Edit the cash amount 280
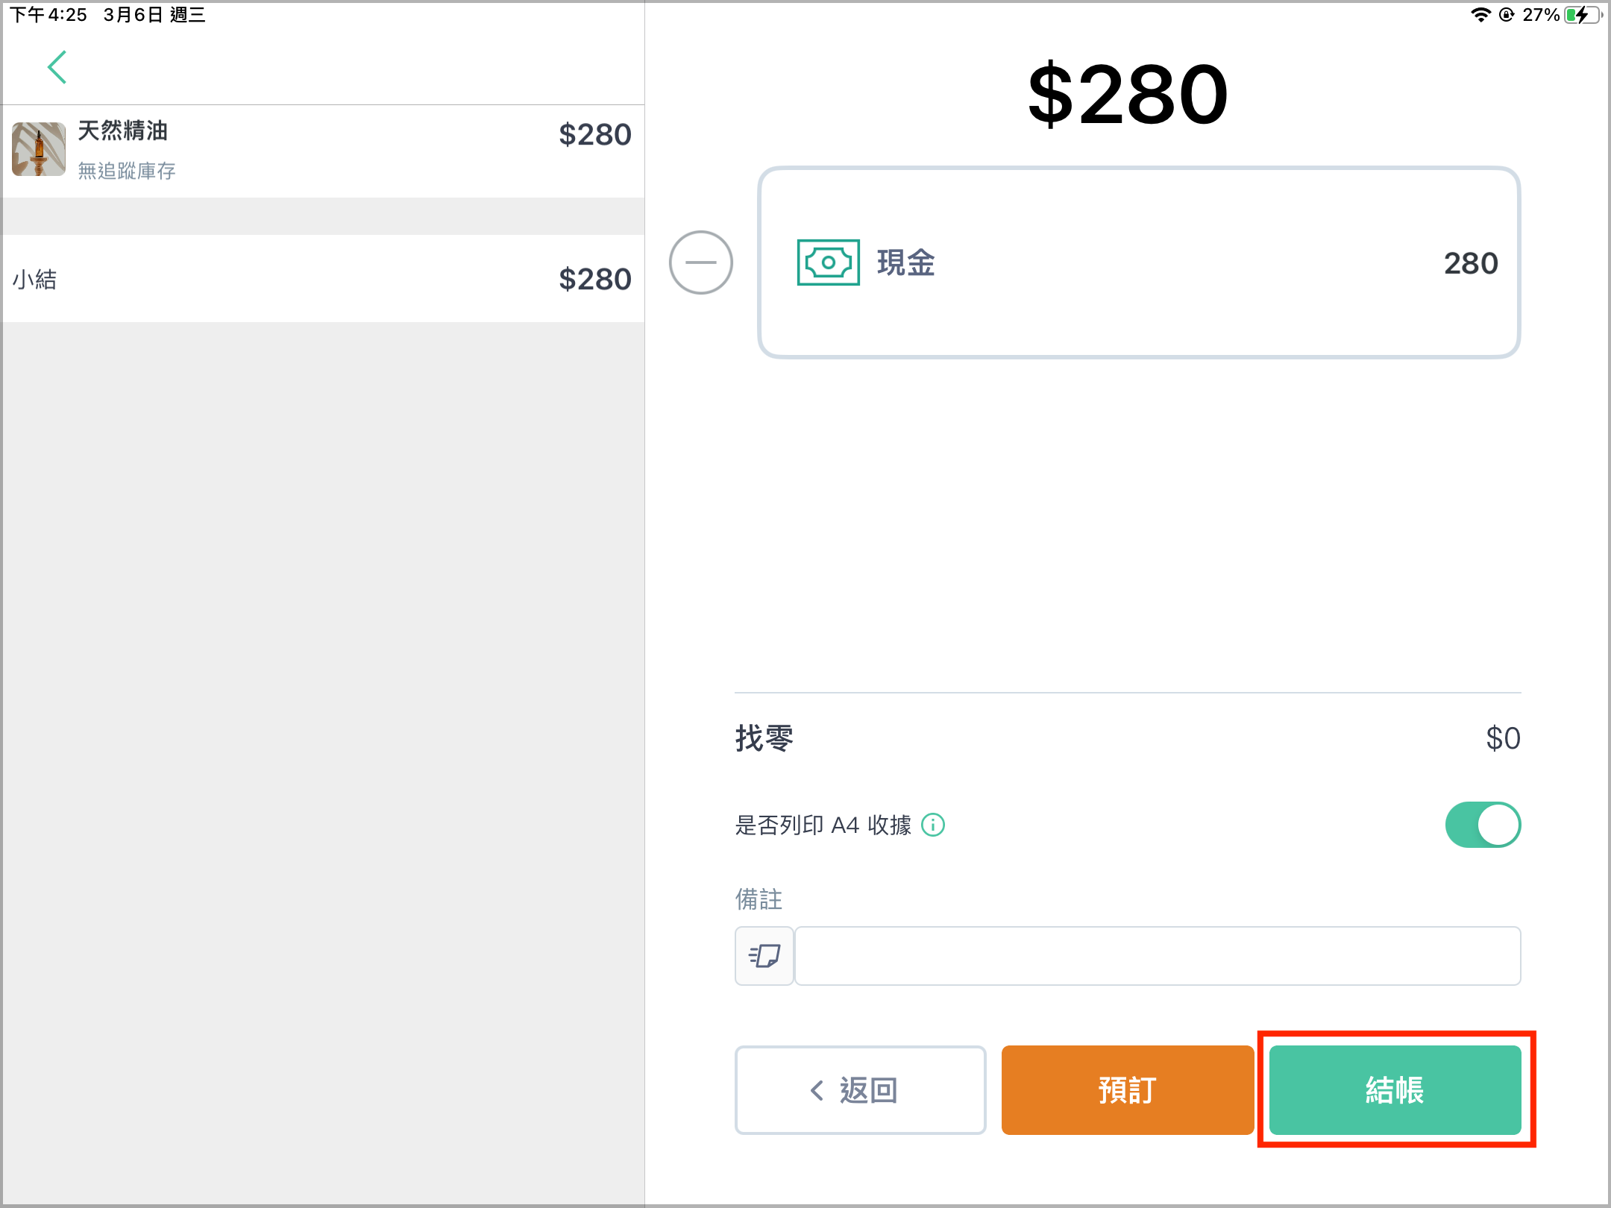 pos(1471,263)
